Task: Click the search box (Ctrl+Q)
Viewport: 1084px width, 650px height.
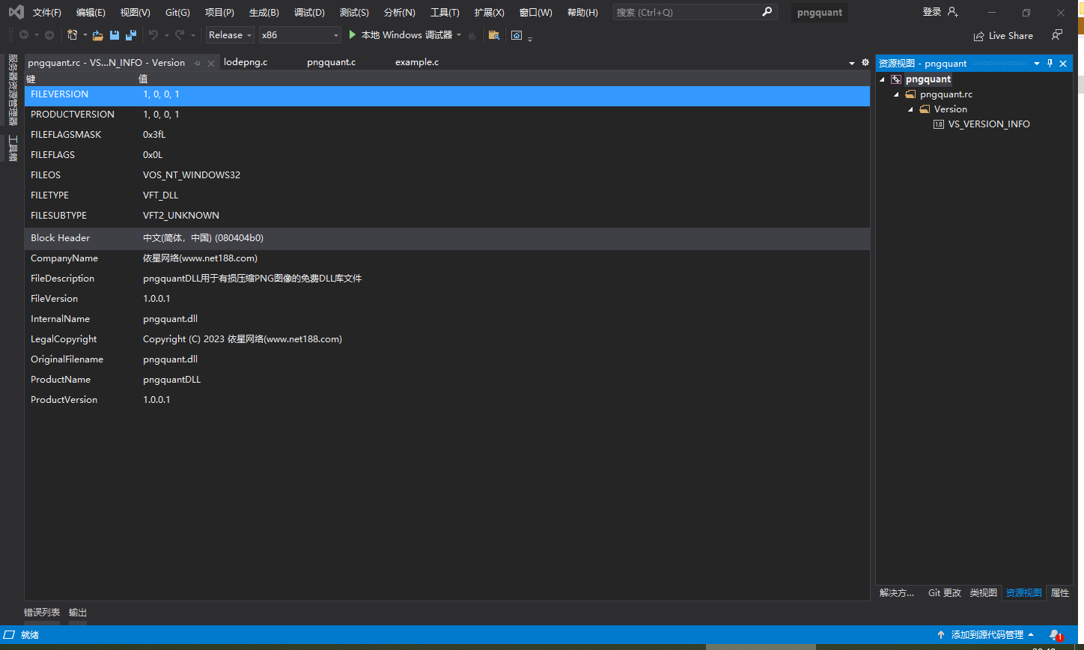Action: point(694,12)
